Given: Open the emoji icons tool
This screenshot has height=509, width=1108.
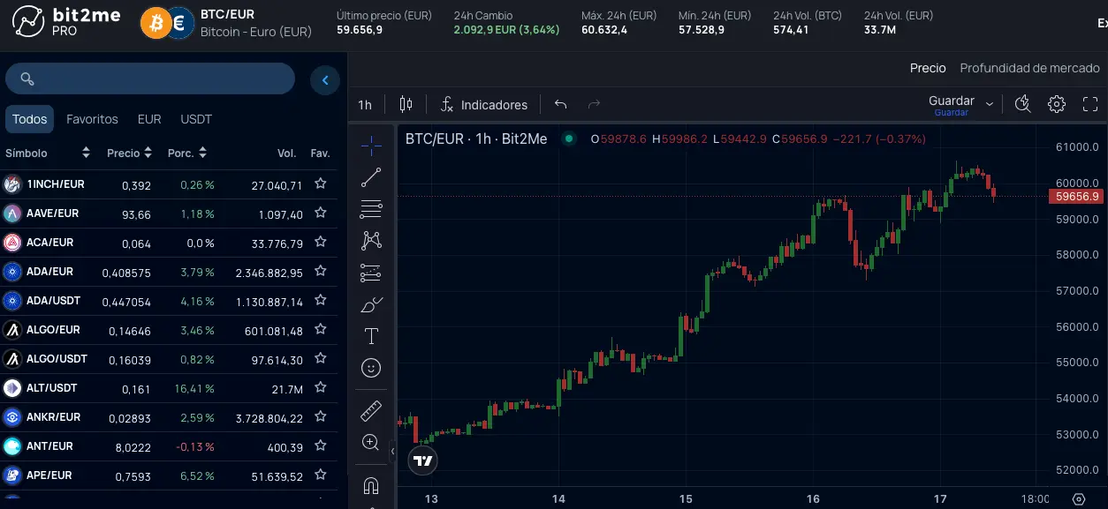Looking at the screenshot, I should pyautogui.click(x=371, y=367).
